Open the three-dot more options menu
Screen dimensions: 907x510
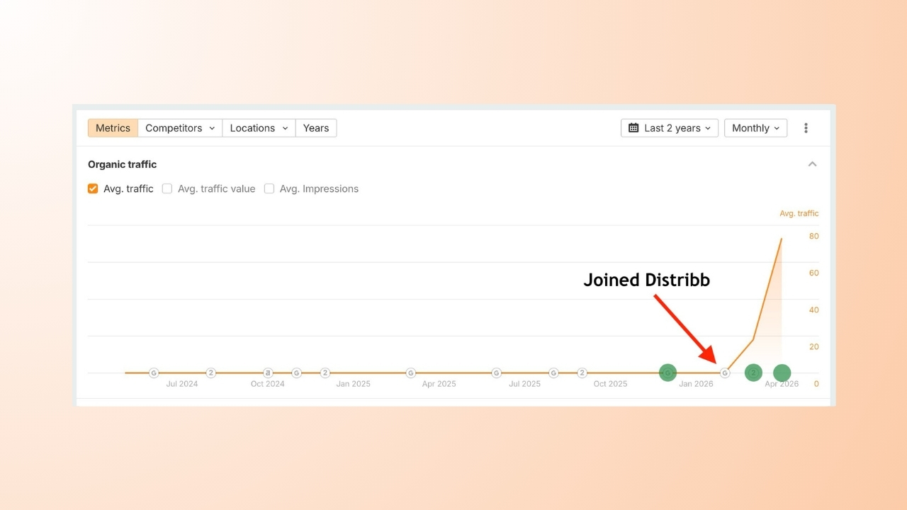pyautogui.click(x=806, y=128)
